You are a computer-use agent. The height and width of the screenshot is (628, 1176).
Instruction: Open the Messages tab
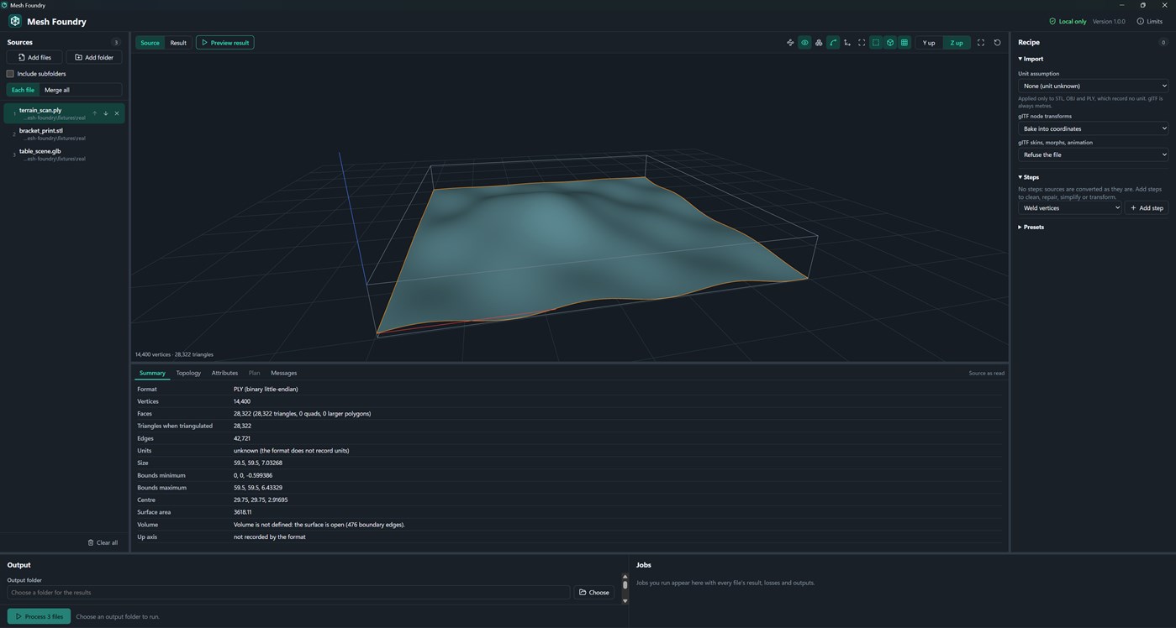283,373
